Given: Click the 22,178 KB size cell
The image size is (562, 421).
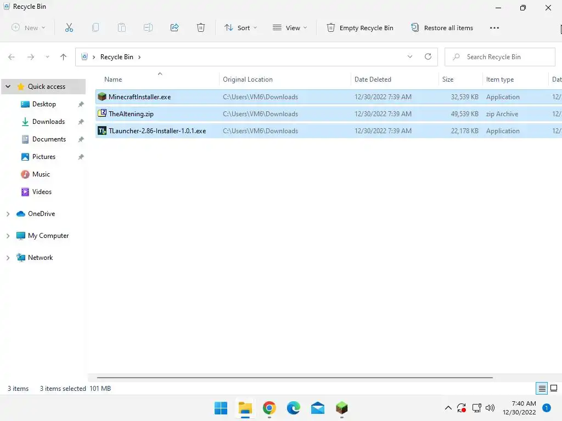Looking at the screenshot, I should (x=464, y=130).
